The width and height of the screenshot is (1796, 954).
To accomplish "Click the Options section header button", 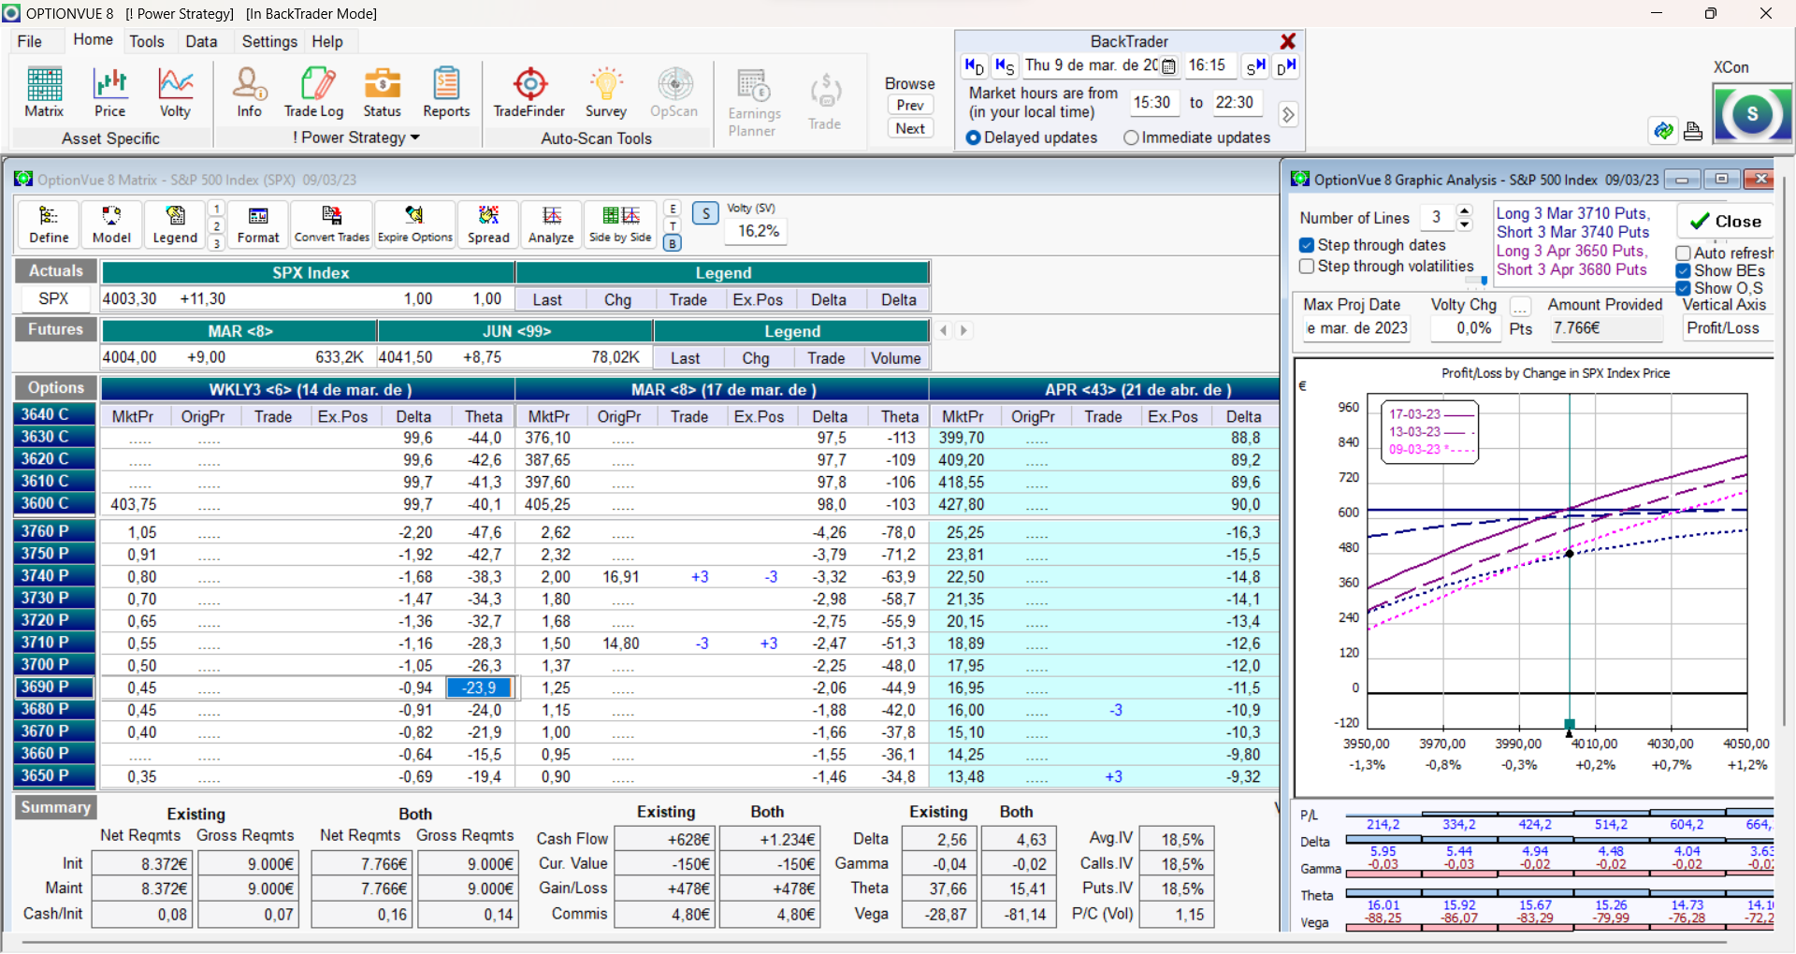I will [x=55, y=387].
